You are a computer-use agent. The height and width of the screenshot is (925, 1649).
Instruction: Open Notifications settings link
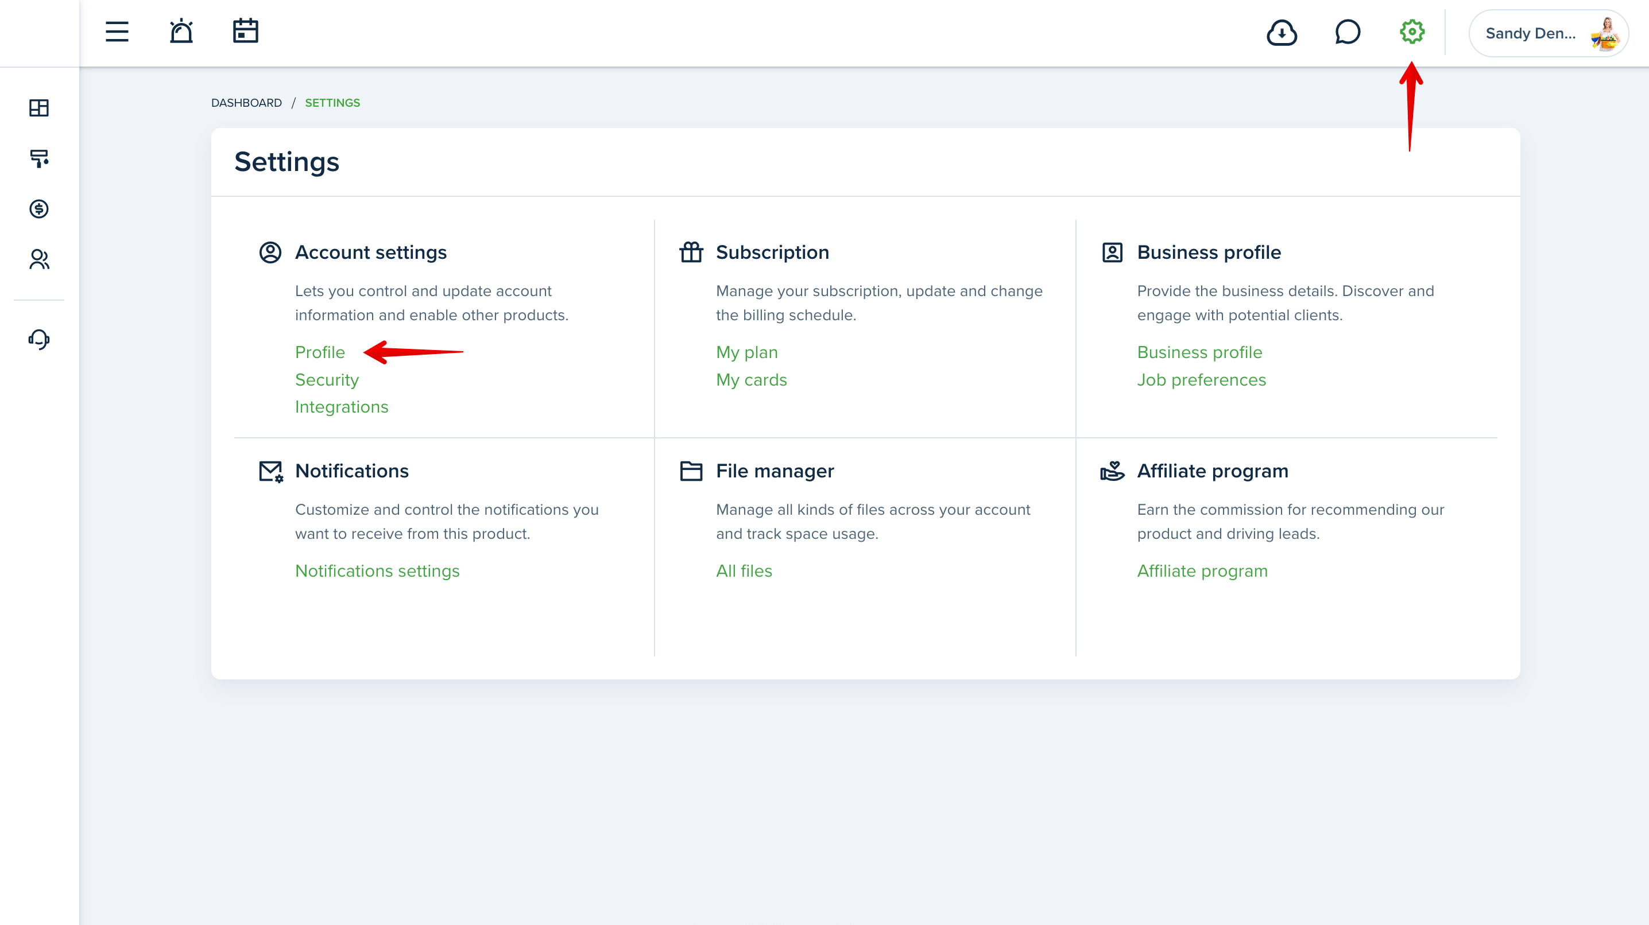click(378, 570)
